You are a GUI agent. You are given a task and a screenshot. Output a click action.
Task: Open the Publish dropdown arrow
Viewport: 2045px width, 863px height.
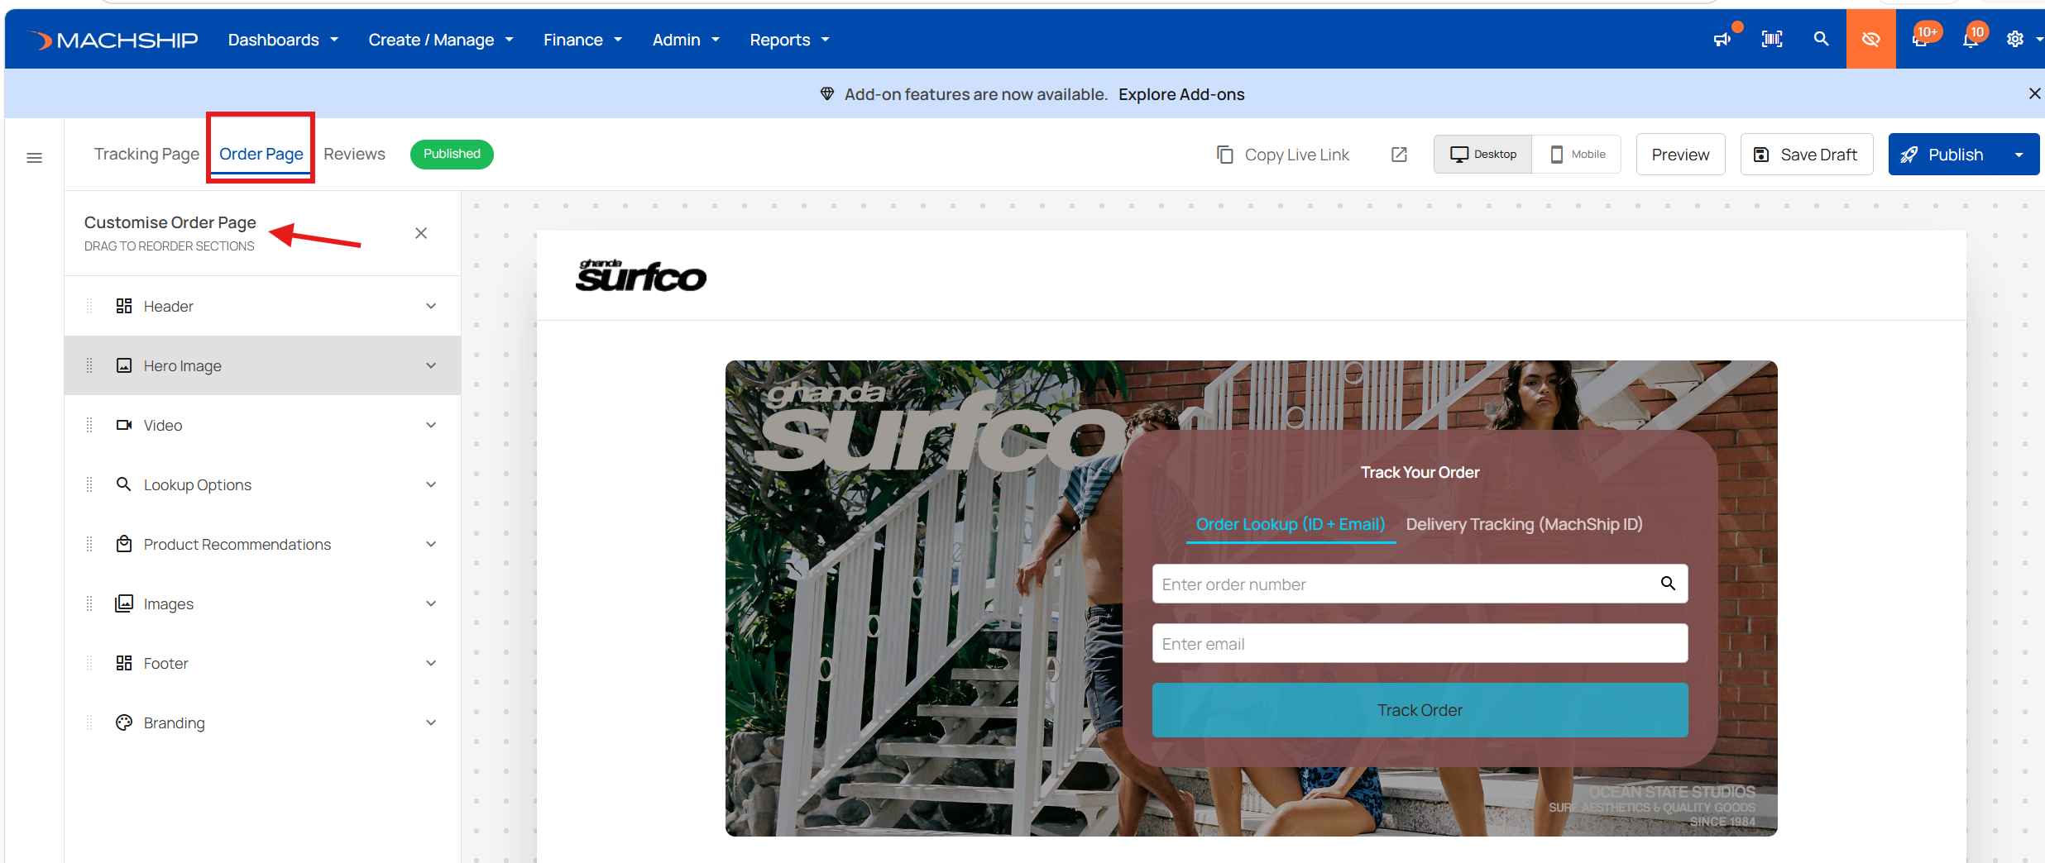(x=2019, y=155)
